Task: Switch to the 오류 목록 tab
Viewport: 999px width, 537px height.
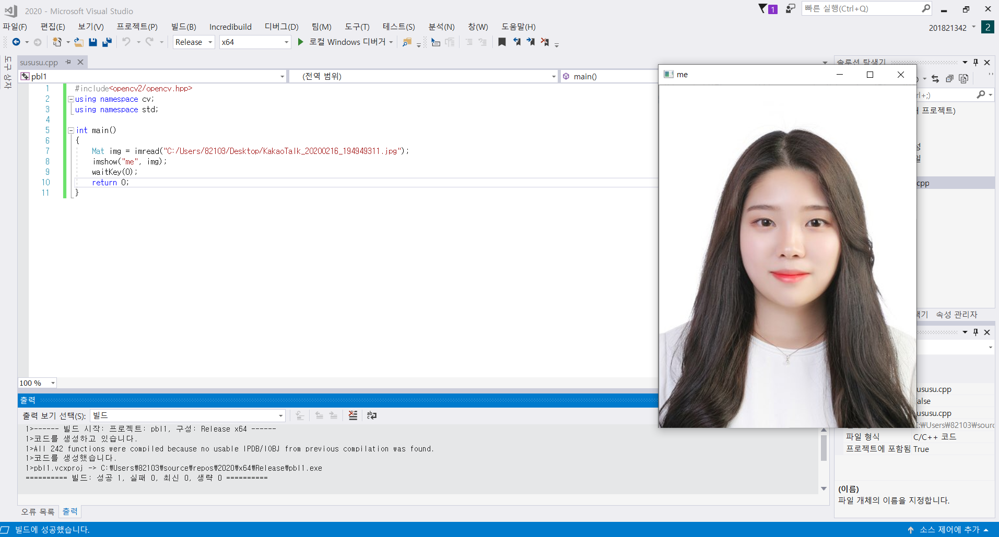Action: tap(37, 511)
